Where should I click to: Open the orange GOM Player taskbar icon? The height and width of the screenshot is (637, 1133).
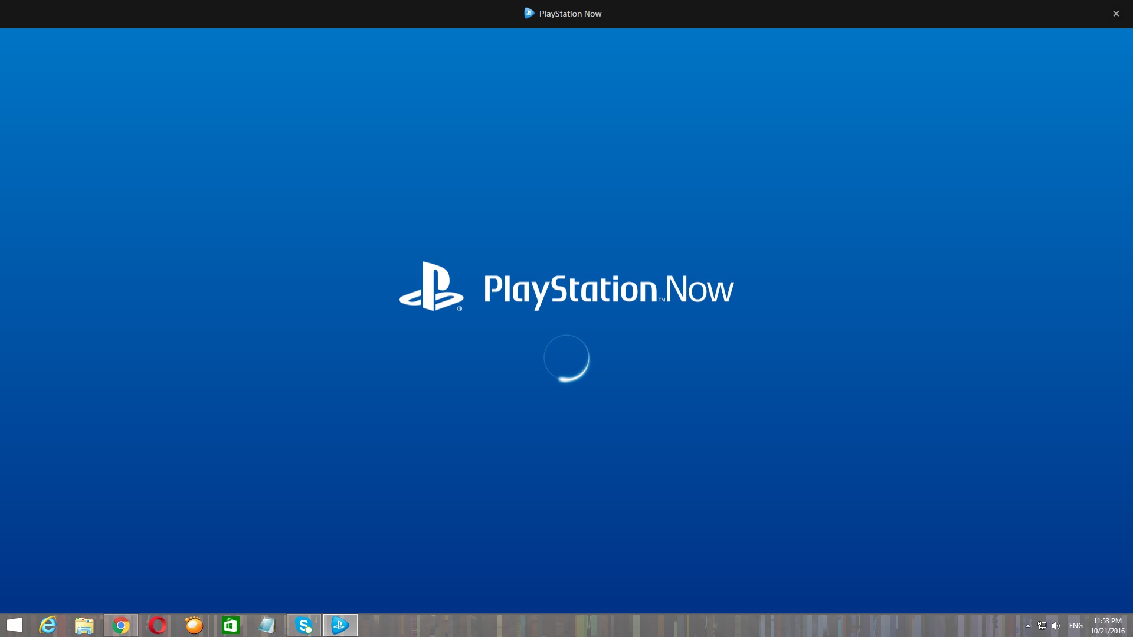click(x=194, y=625)
